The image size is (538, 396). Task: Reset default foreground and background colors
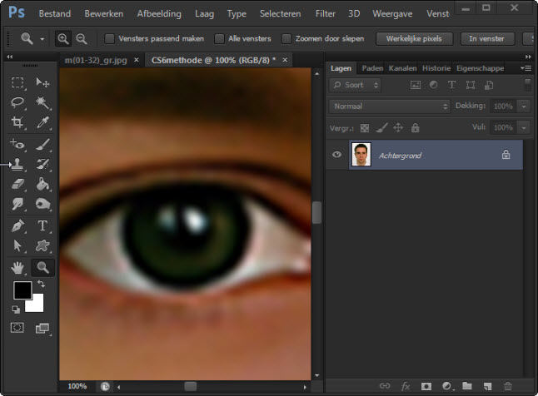click(x=16, y=309)
